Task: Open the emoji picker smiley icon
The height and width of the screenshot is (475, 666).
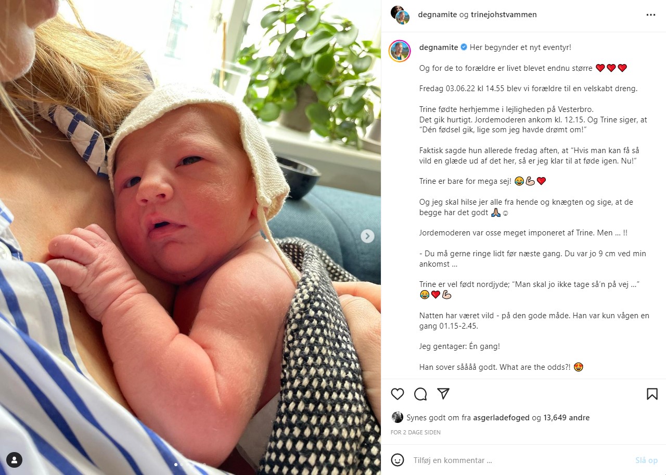Action: [x=398, y=460]
